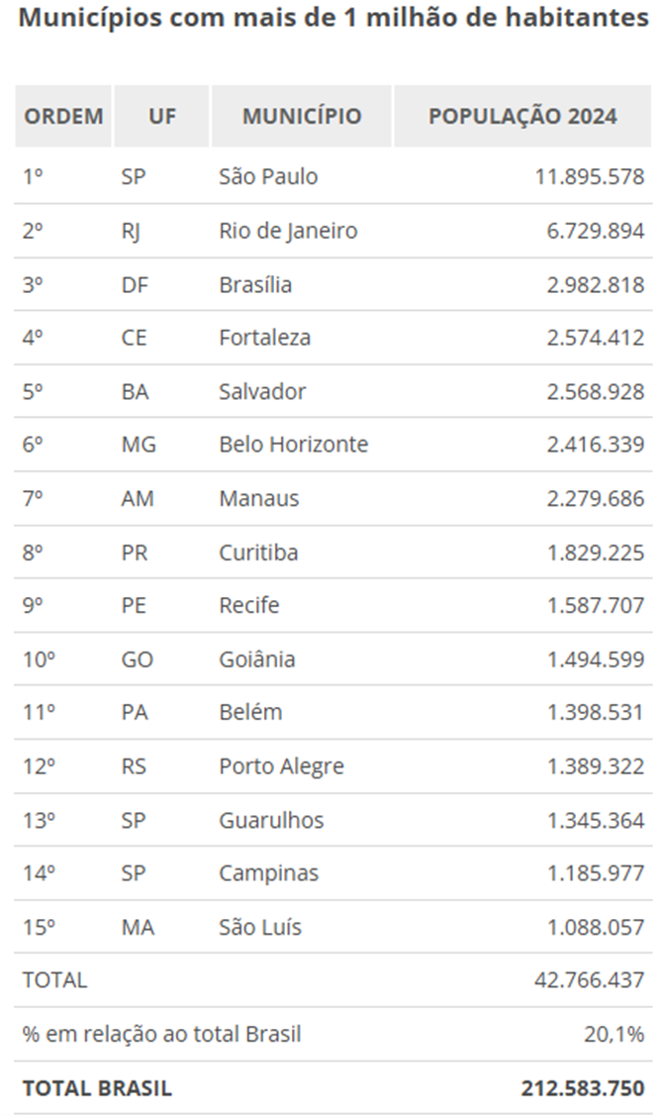This screenshot has width=662, height=1116.
Task: Select the AM state code for Manaus
Action: (138, 498)
